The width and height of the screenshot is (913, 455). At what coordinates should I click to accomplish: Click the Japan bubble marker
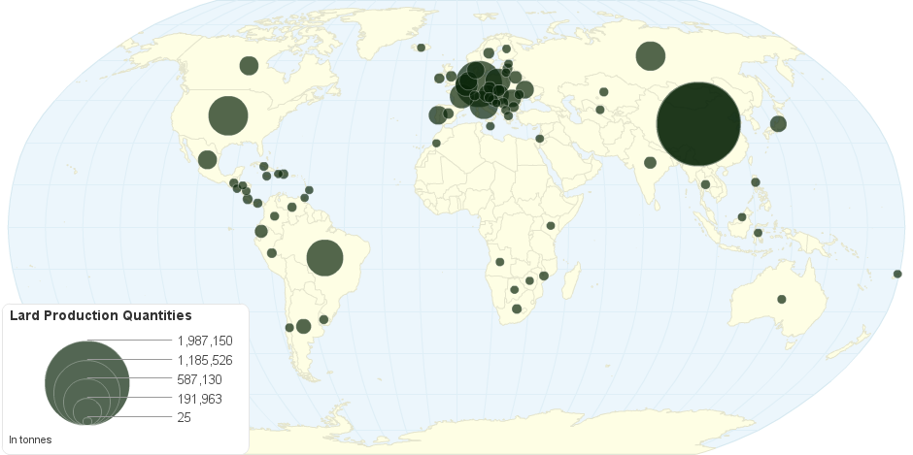point(778,123)
